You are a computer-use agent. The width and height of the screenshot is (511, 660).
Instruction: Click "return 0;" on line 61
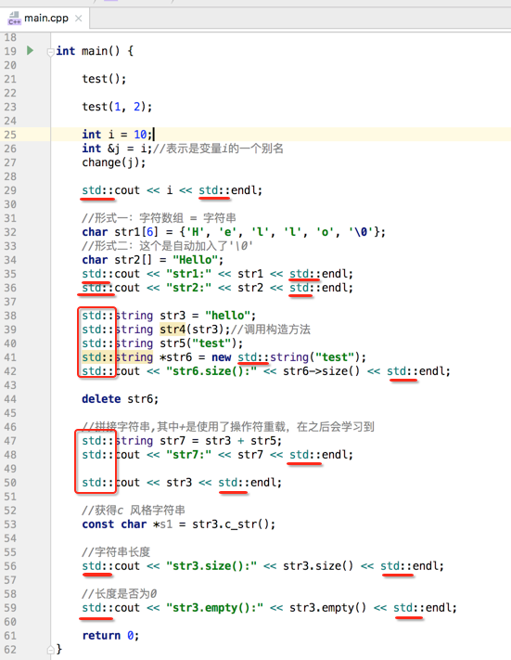(110, 636)
